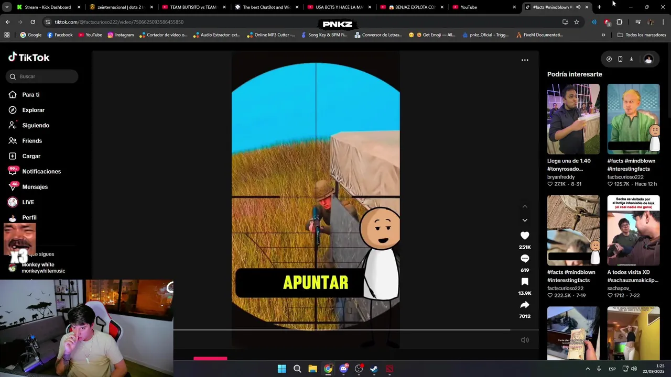This screenshot has height=377, width=671.
Task: Go to the previous video with up chevron
Action: click(525, 206)
